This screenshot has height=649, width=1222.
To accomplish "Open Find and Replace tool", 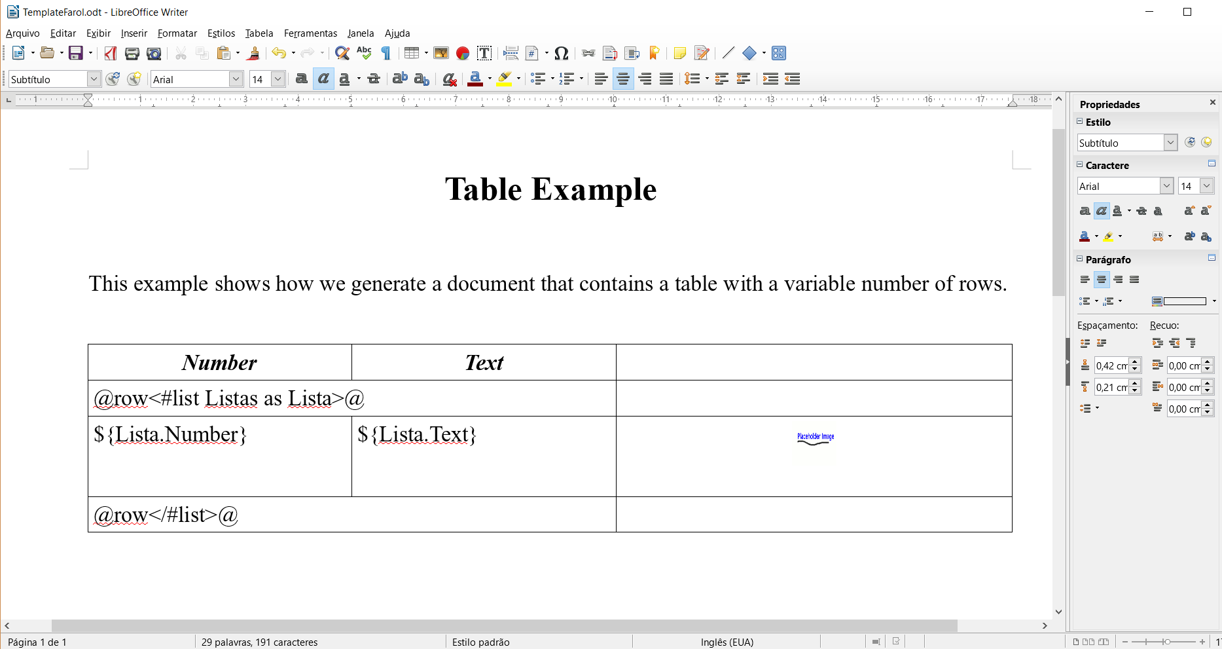I will click(342, 53).
